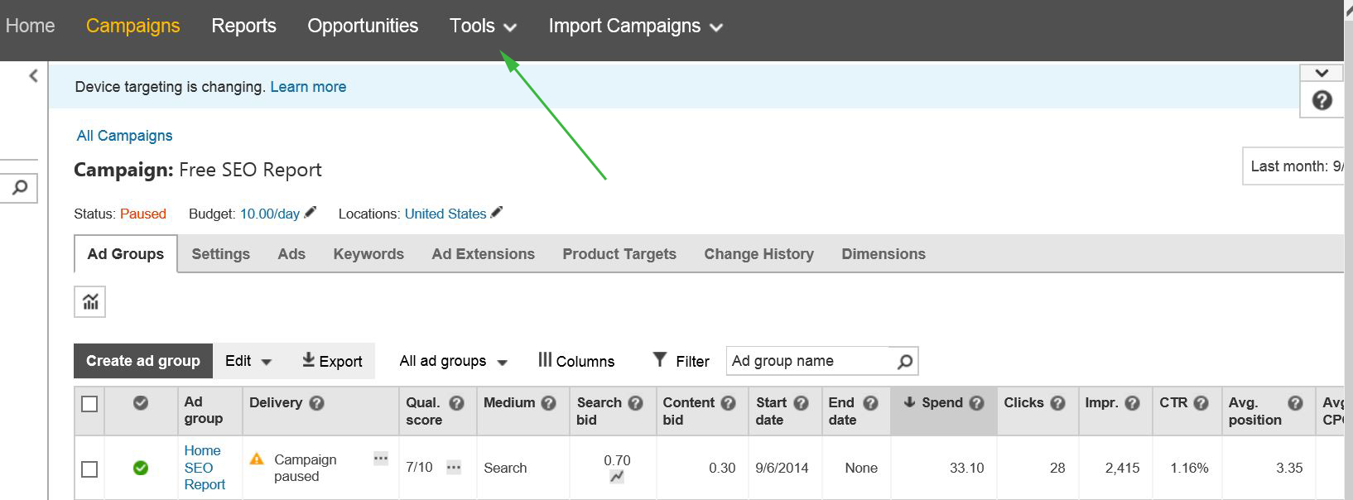Click the 9/6/2014 start date cell
1353x500 pixels.
782,468
